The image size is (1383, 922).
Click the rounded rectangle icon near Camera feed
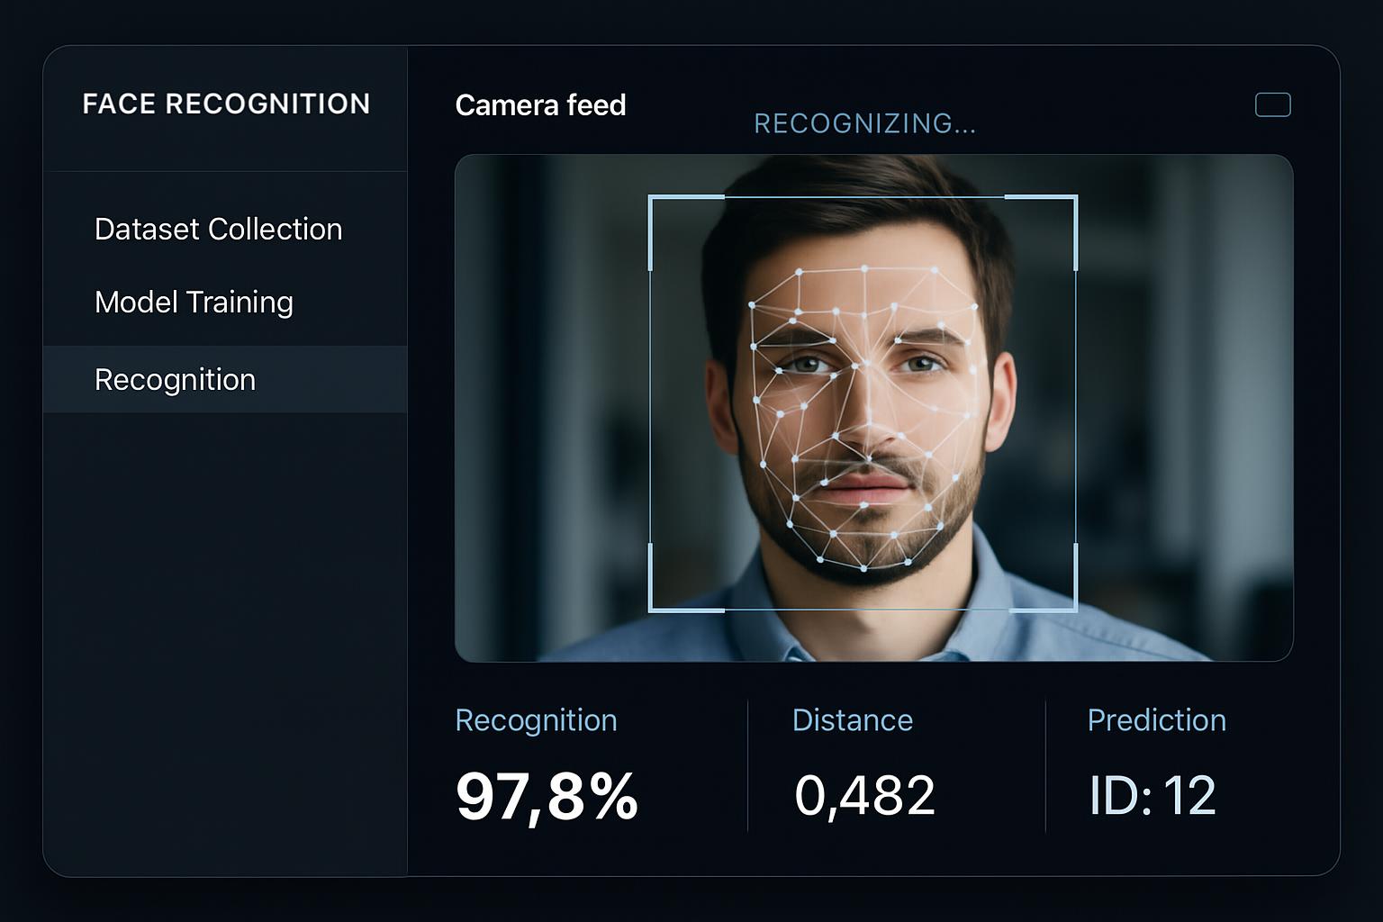coord(1272,105)
